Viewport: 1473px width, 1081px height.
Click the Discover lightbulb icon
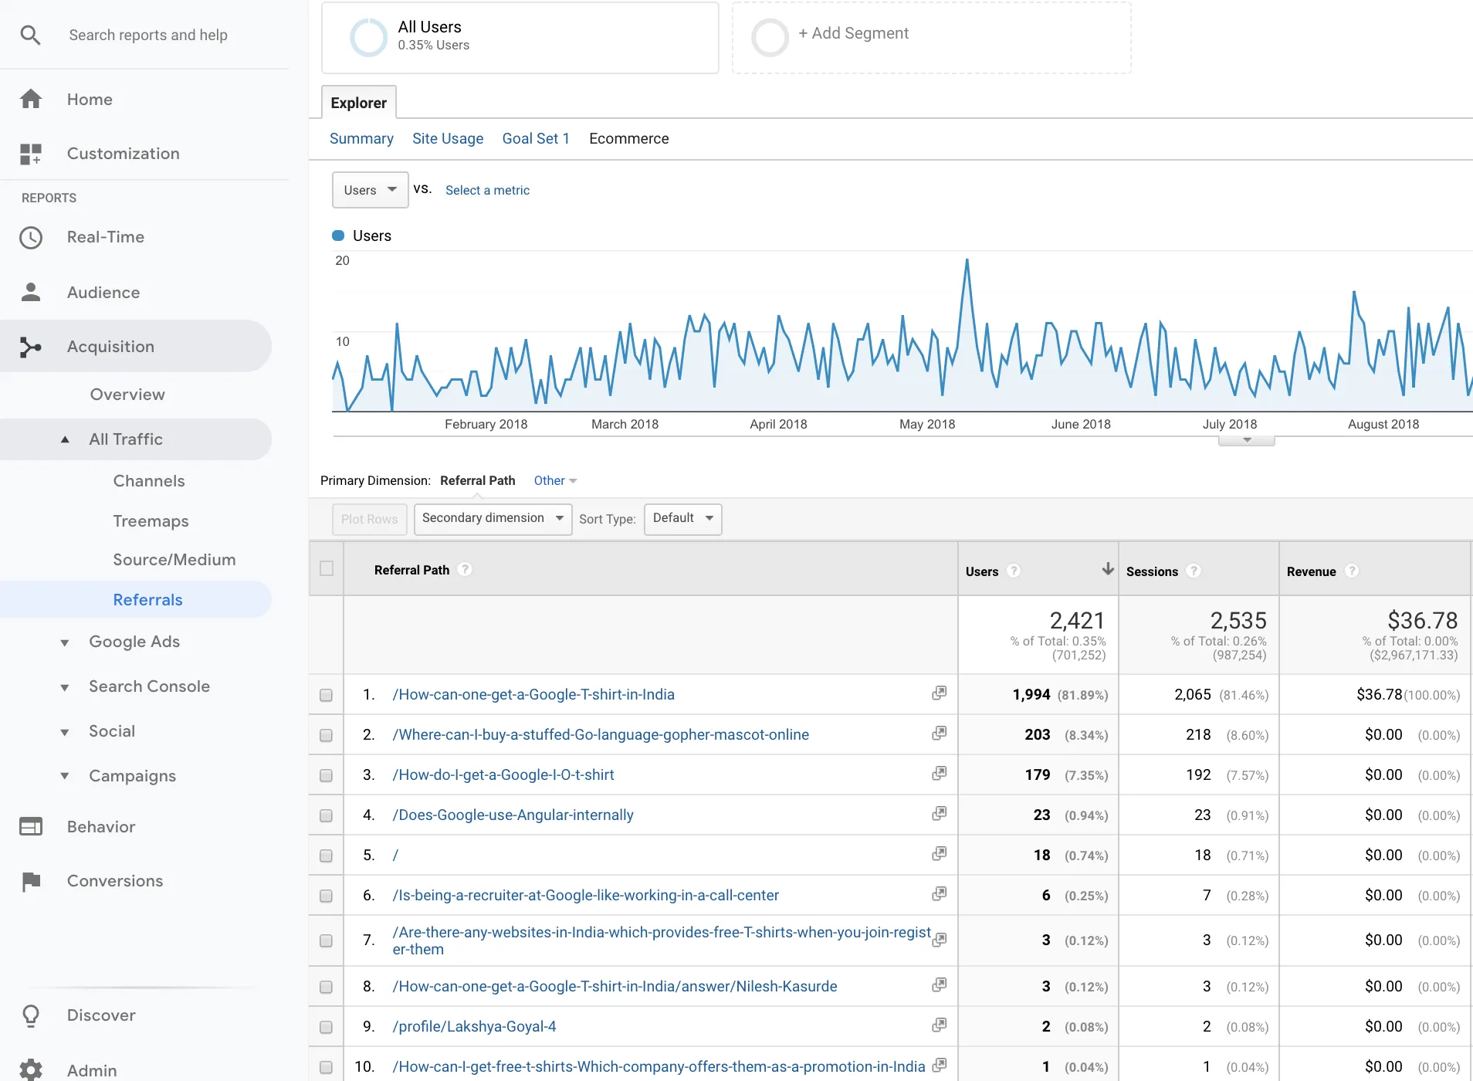tap(31, 1015)
